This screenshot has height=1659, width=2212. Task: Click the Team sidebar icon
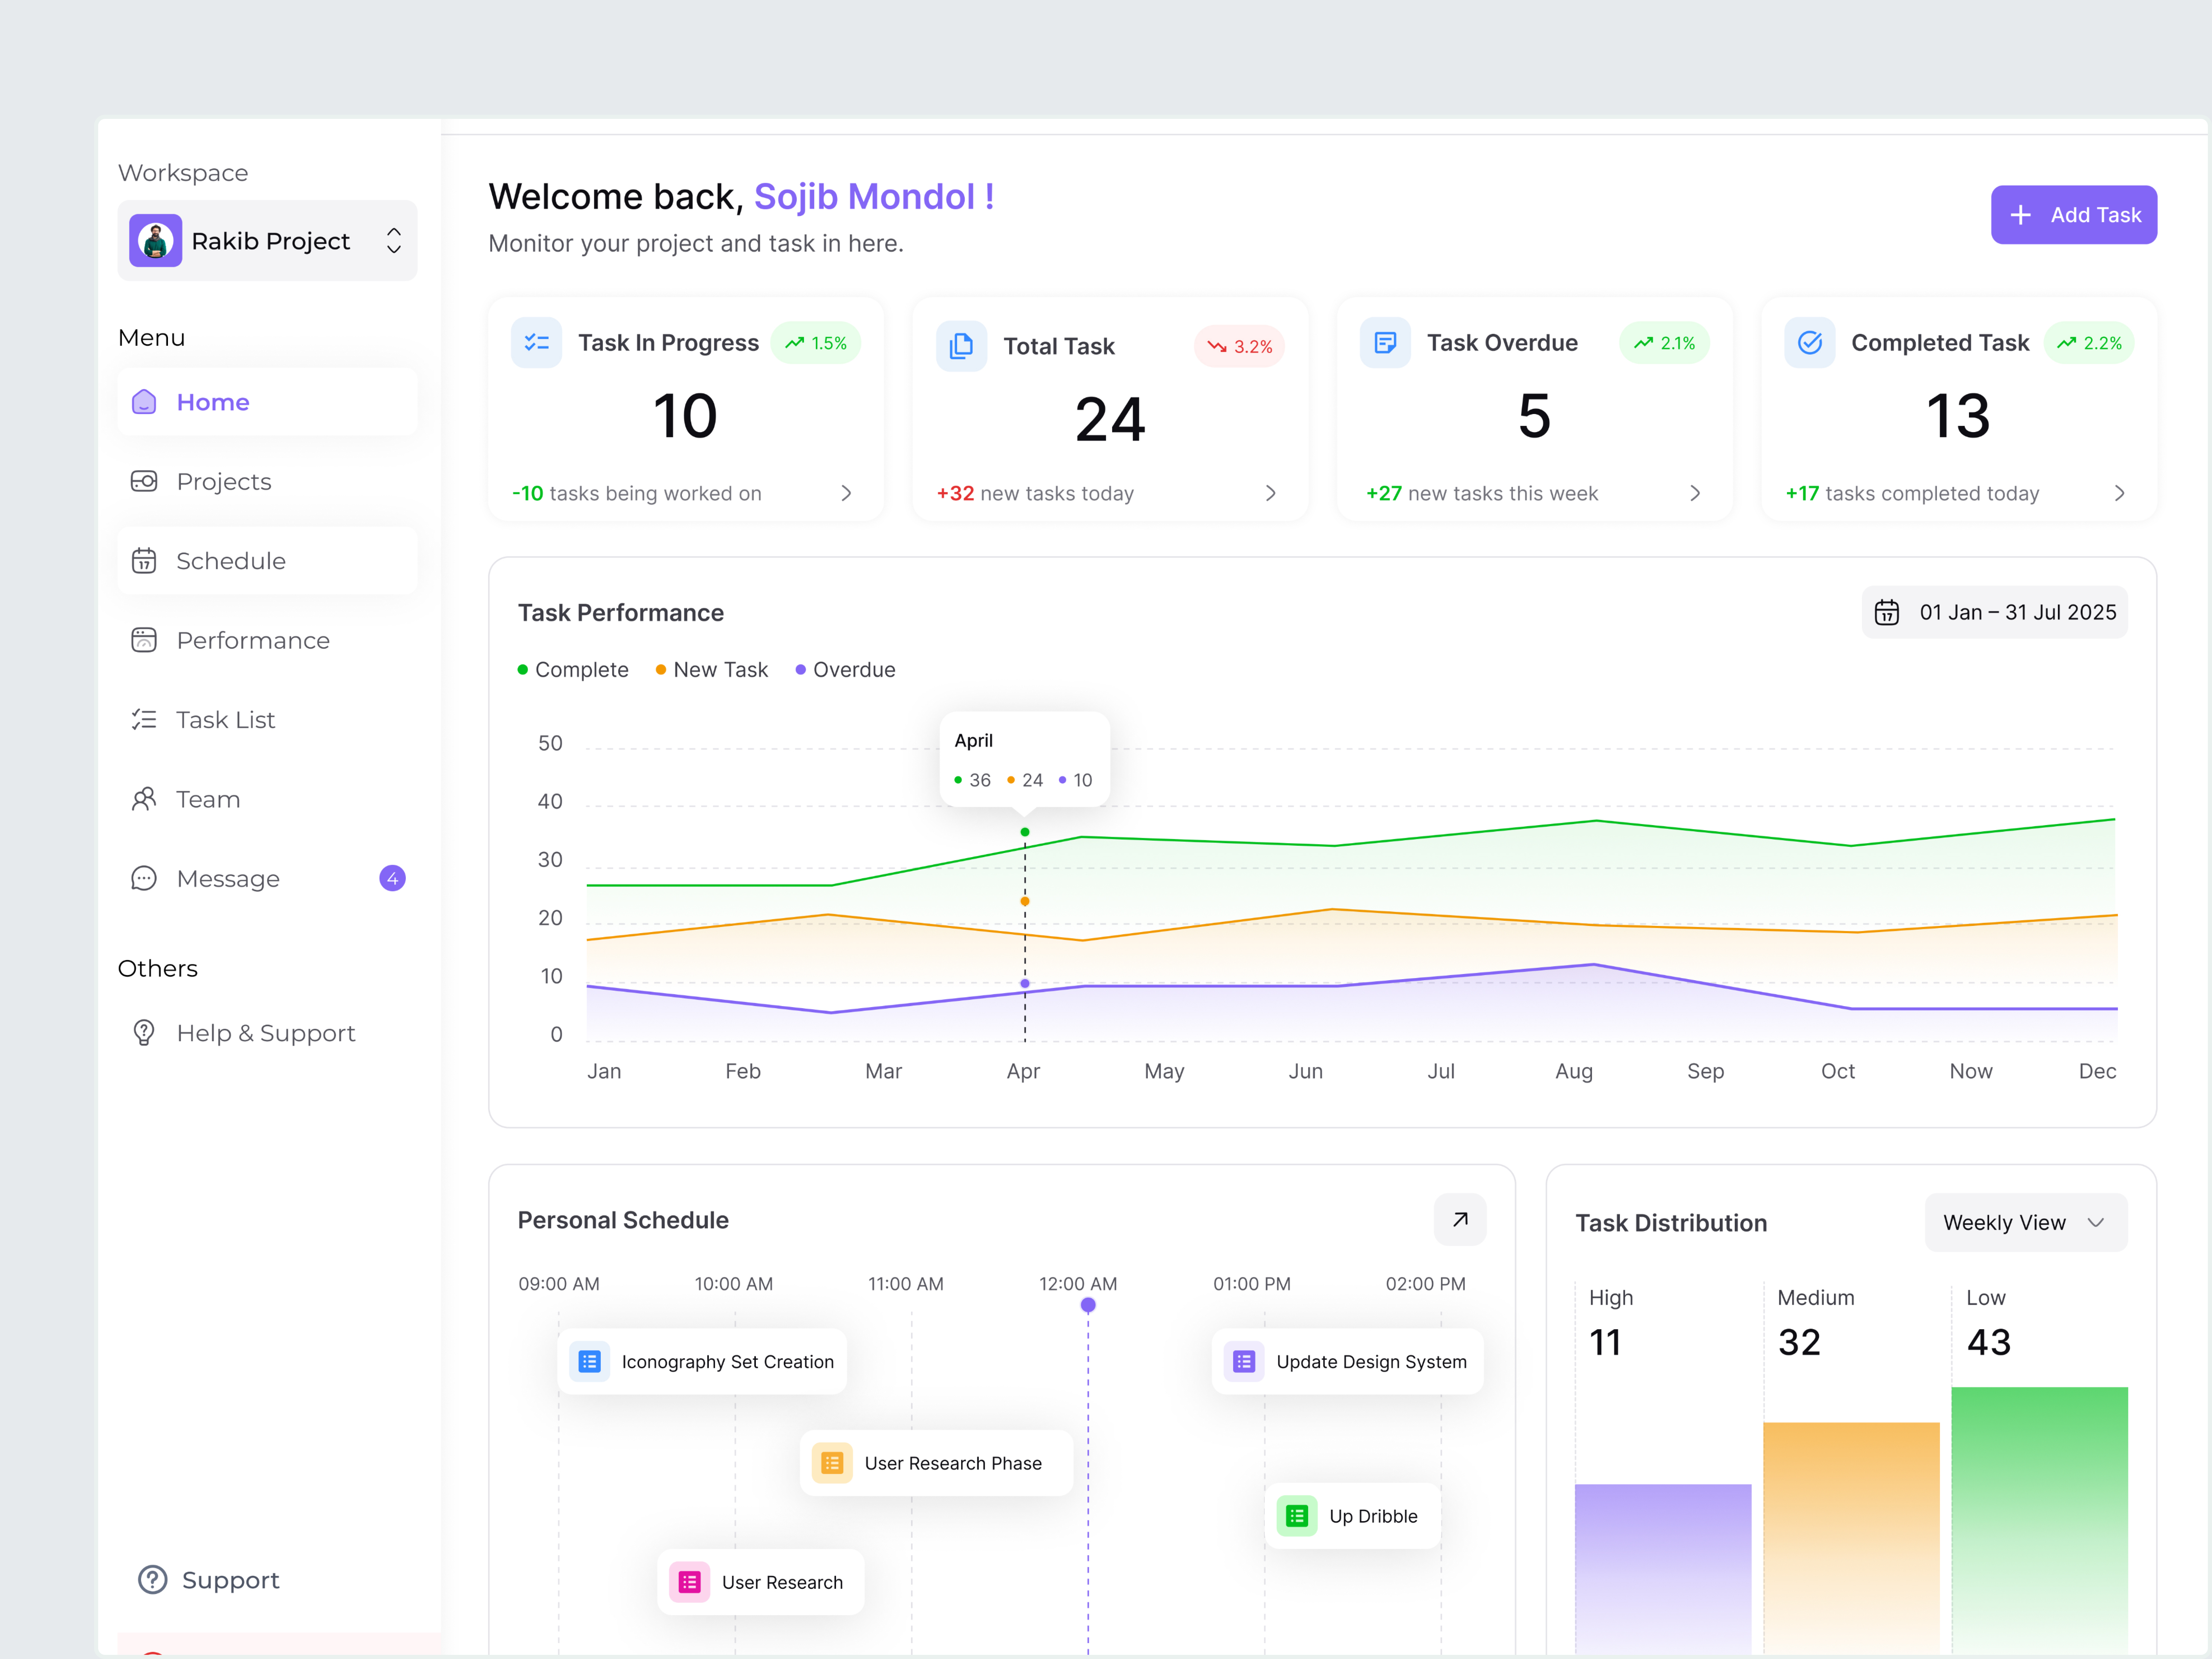tap(144, 799)
